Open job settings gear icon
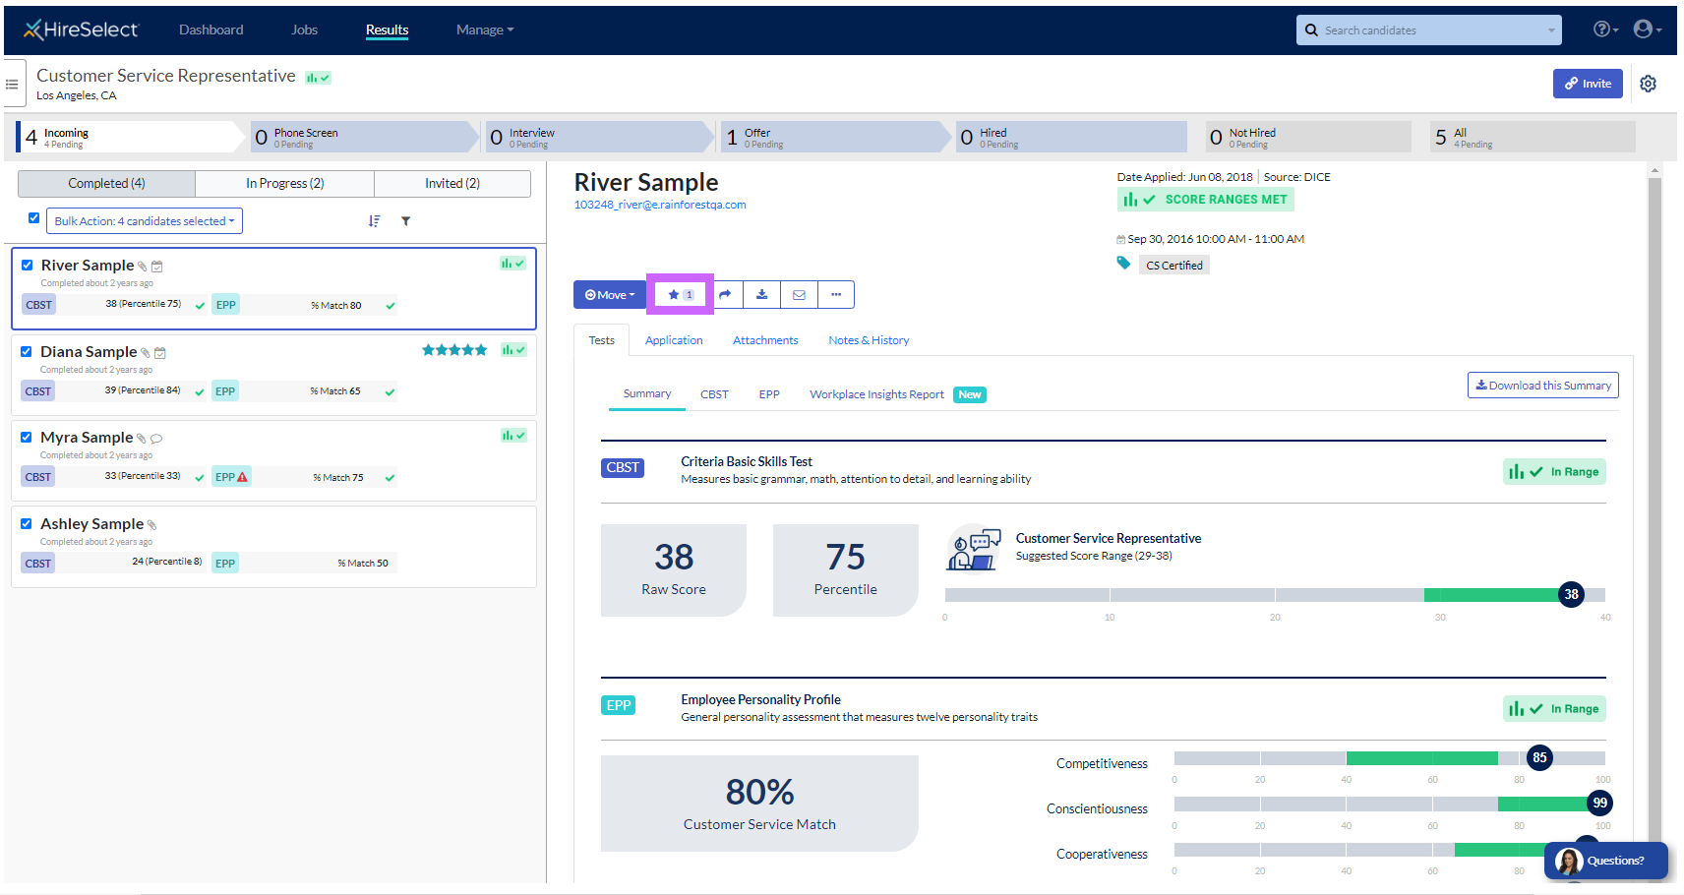1684x895 pixels. coord(1648,84)
